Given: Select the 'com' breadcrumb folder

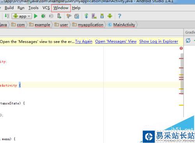Looking at the screenshot, I should pyautogui.click(x=18, y=25).
